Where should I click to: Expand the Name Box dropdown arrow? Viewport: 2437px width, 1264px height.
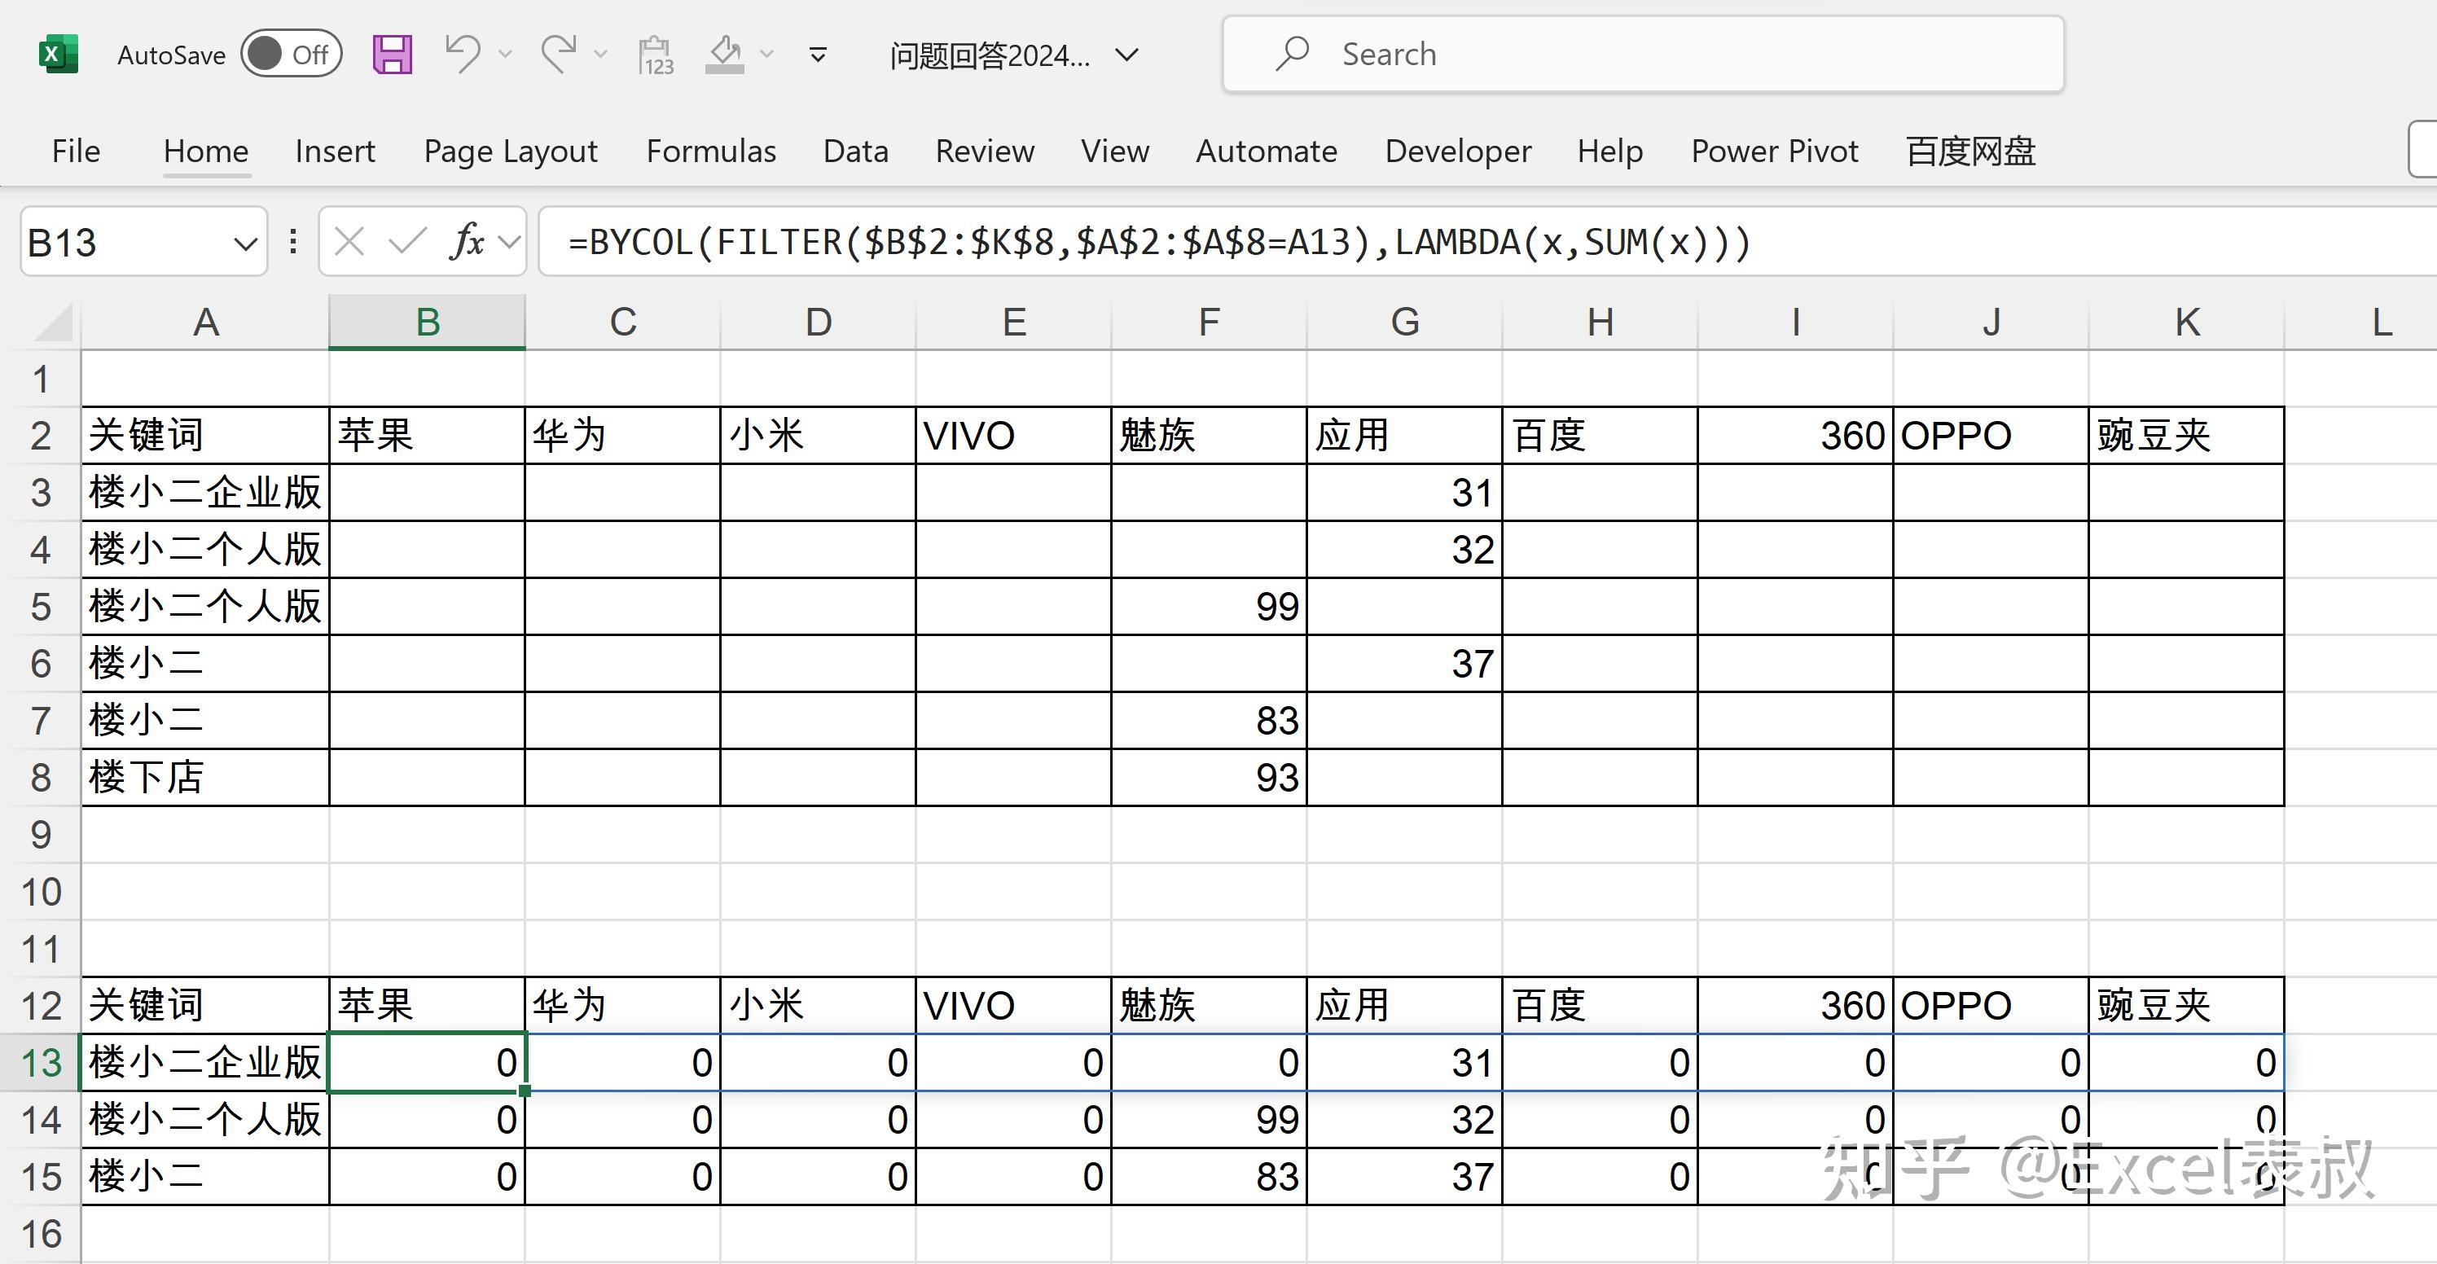[245, 244]
